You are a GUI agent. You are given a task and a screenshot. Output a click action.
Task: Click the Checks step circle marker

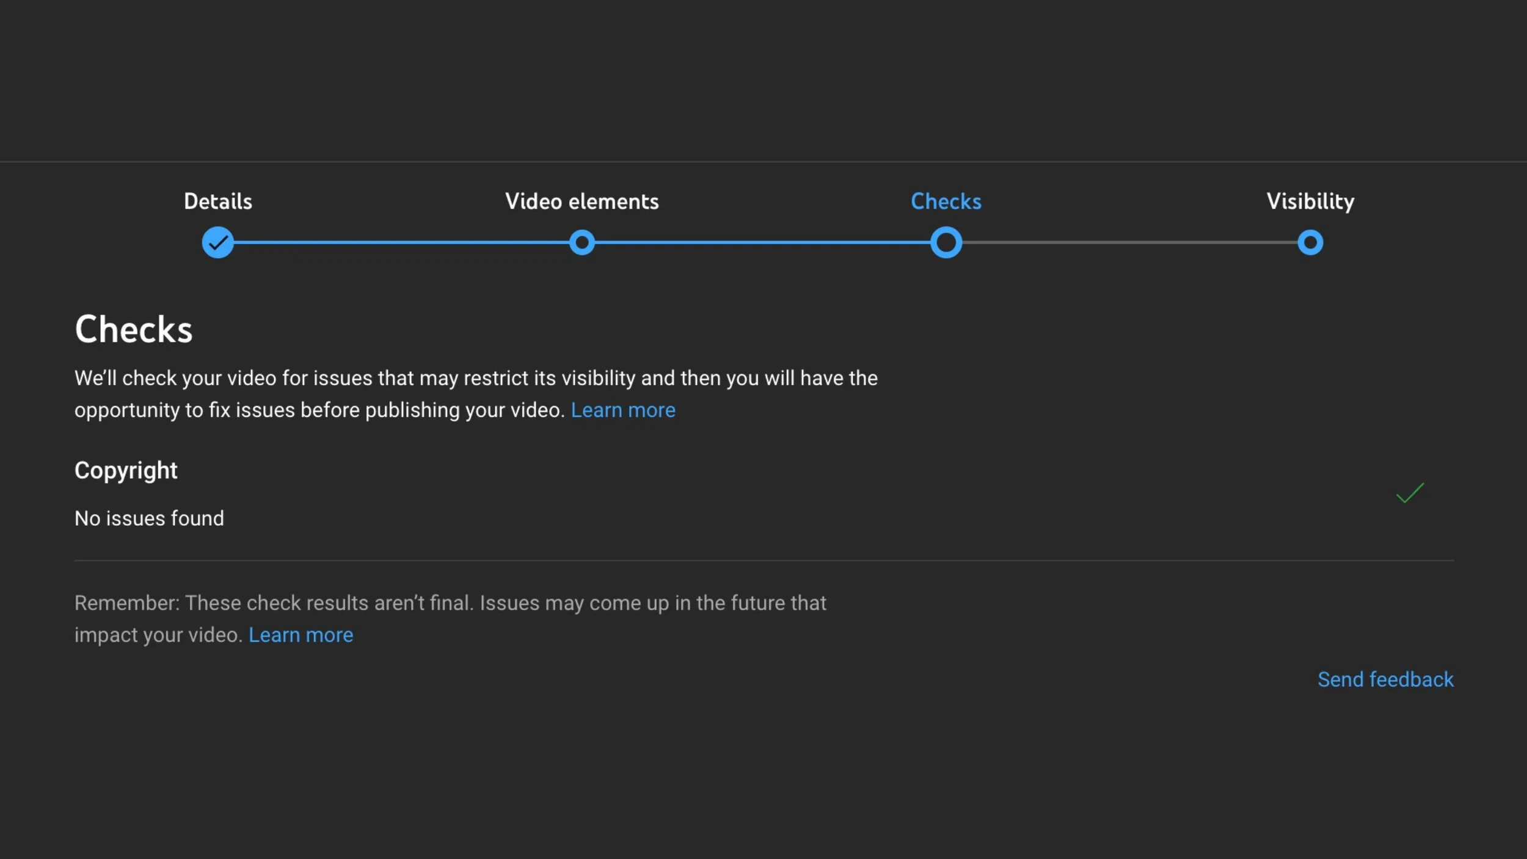click(946, 242)
